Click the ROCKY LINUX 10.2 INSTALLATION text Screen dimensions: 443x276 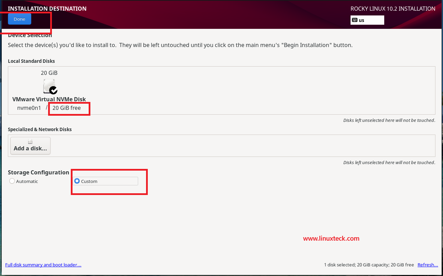[393, 9]
